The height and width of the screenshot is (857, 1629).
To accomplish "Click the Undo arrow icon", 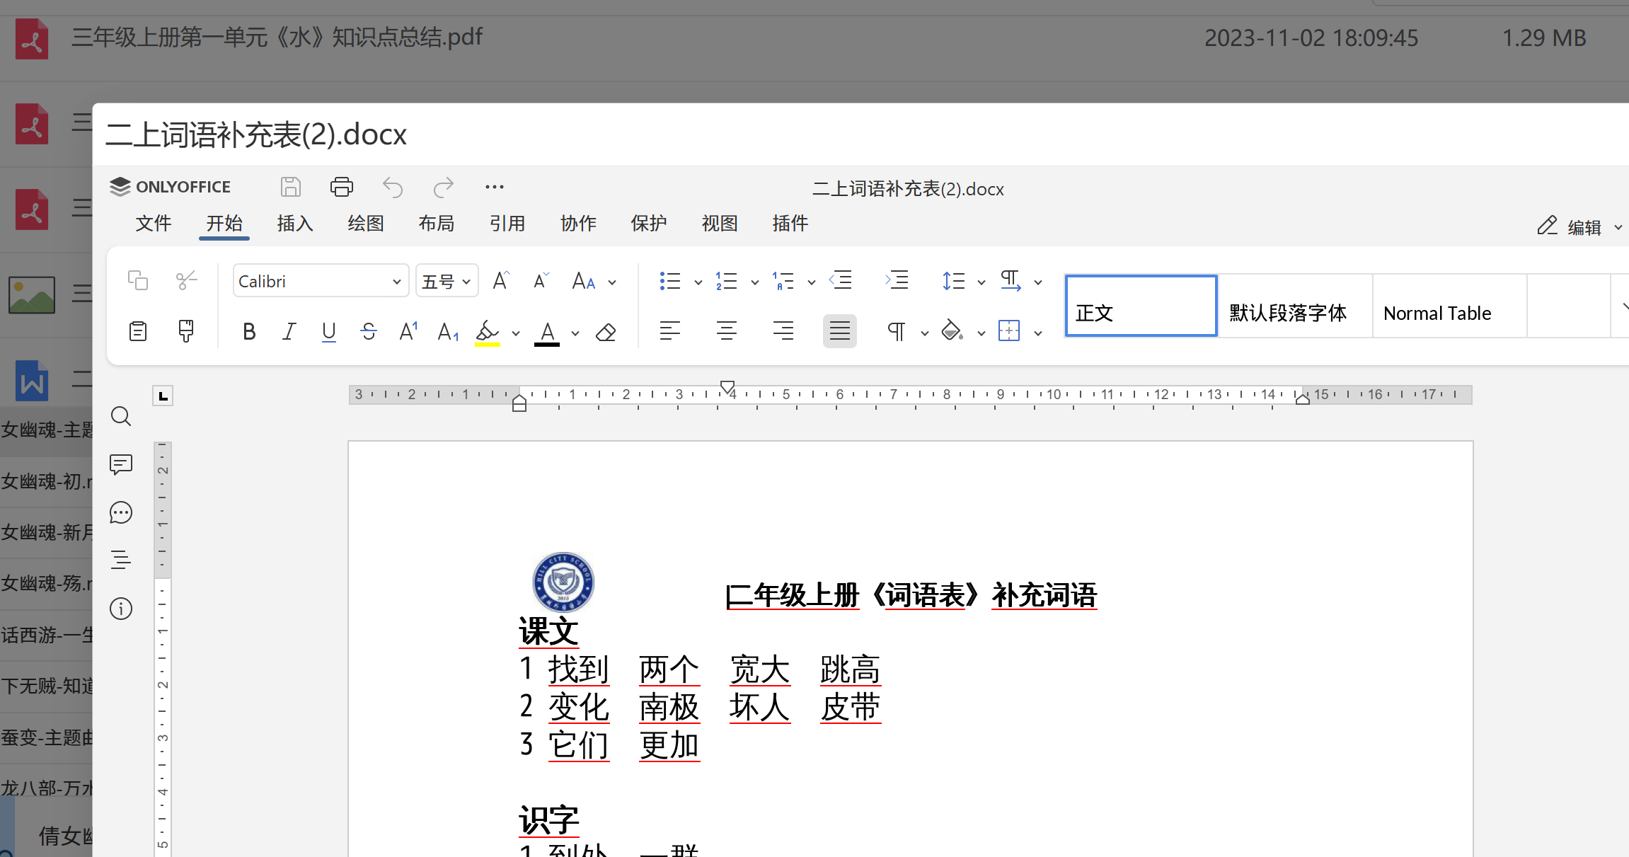I will click(x=393, y=187).
